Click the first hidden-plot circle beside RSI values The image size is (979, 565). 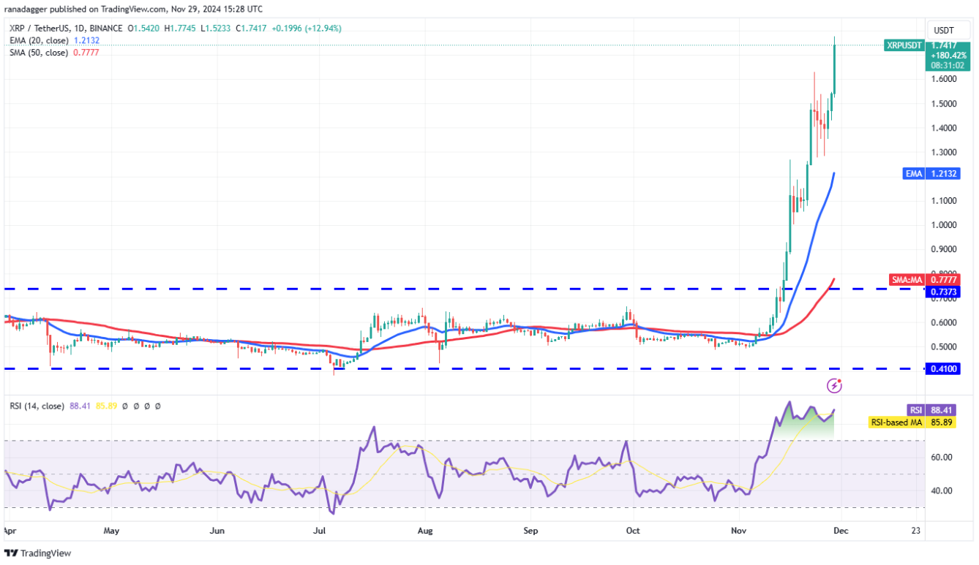click(125, 406)
